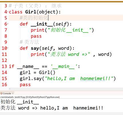
Task: Click the word 'class' on line 4
Action: click(15, 12)
